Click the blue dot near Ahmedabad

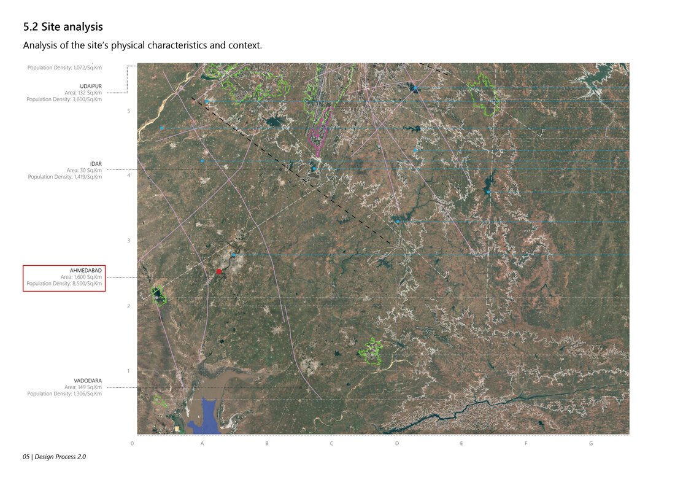[x=234, y=255]
